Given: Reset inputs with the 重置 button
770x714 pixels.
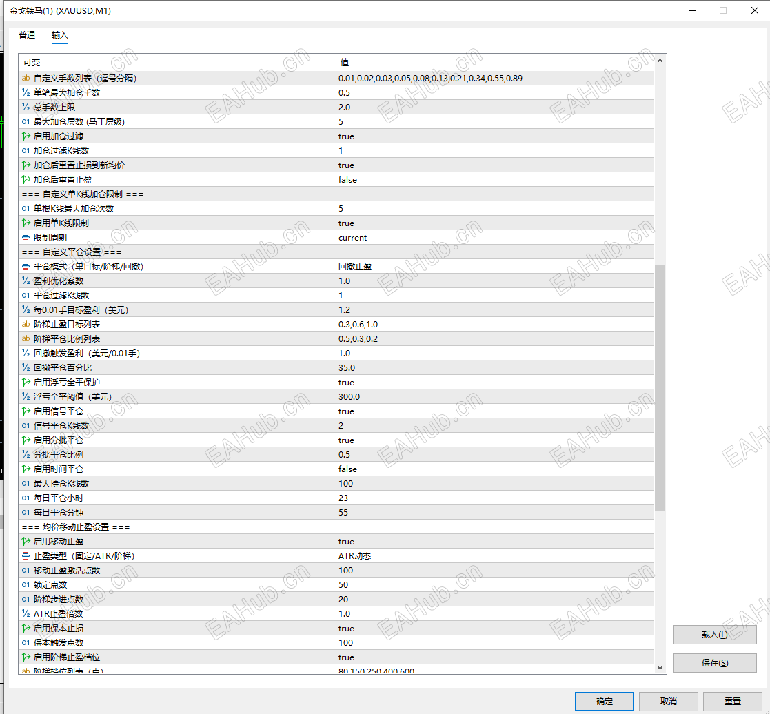Looking at the screenshot, I should [x=733, y=701].
